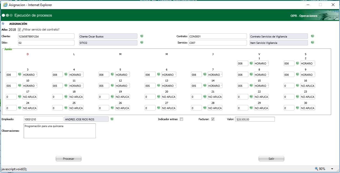Click the Junio month label
Screen dimensions: 340x173
pos(8,49)
